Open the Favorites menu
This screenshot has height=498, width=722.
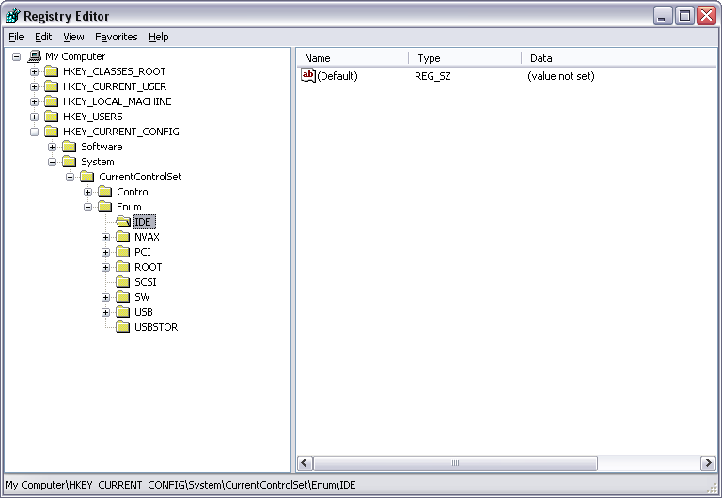point(116,37)
